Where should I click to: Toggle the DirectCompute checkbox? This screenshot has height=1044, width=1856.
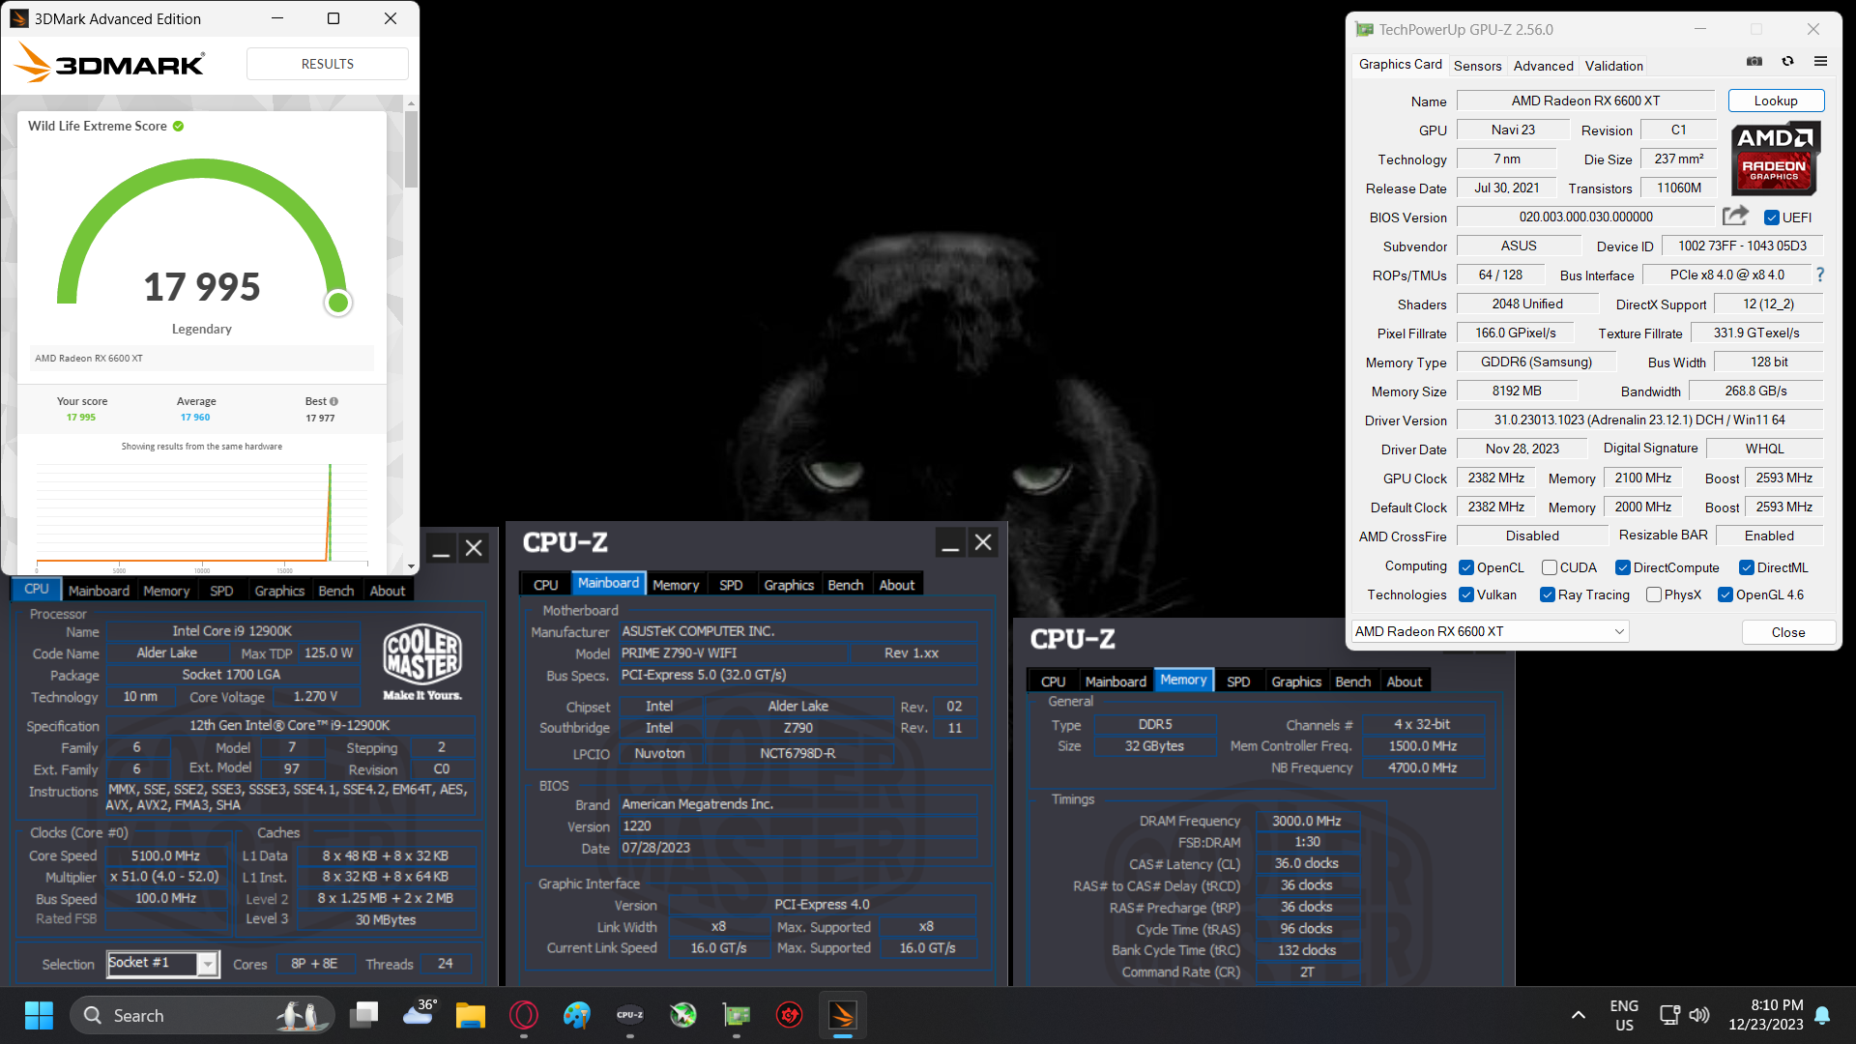1623,567
